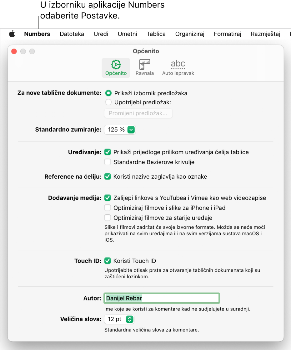Open the Razmještaj menu
The image size is (291, 350).
point(265,34)
